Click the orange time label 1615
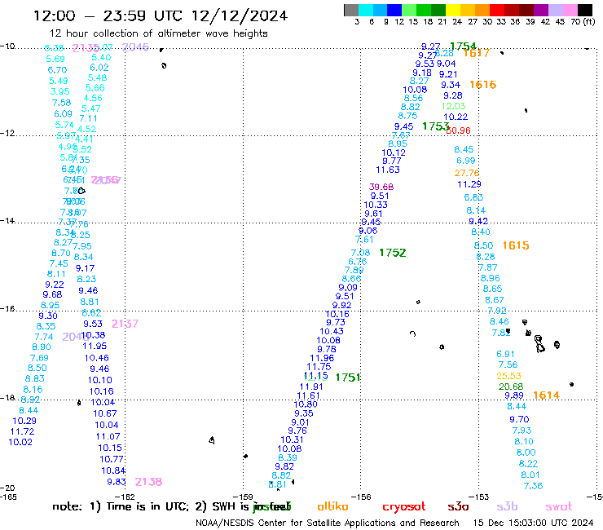 [x=516, y=245]
